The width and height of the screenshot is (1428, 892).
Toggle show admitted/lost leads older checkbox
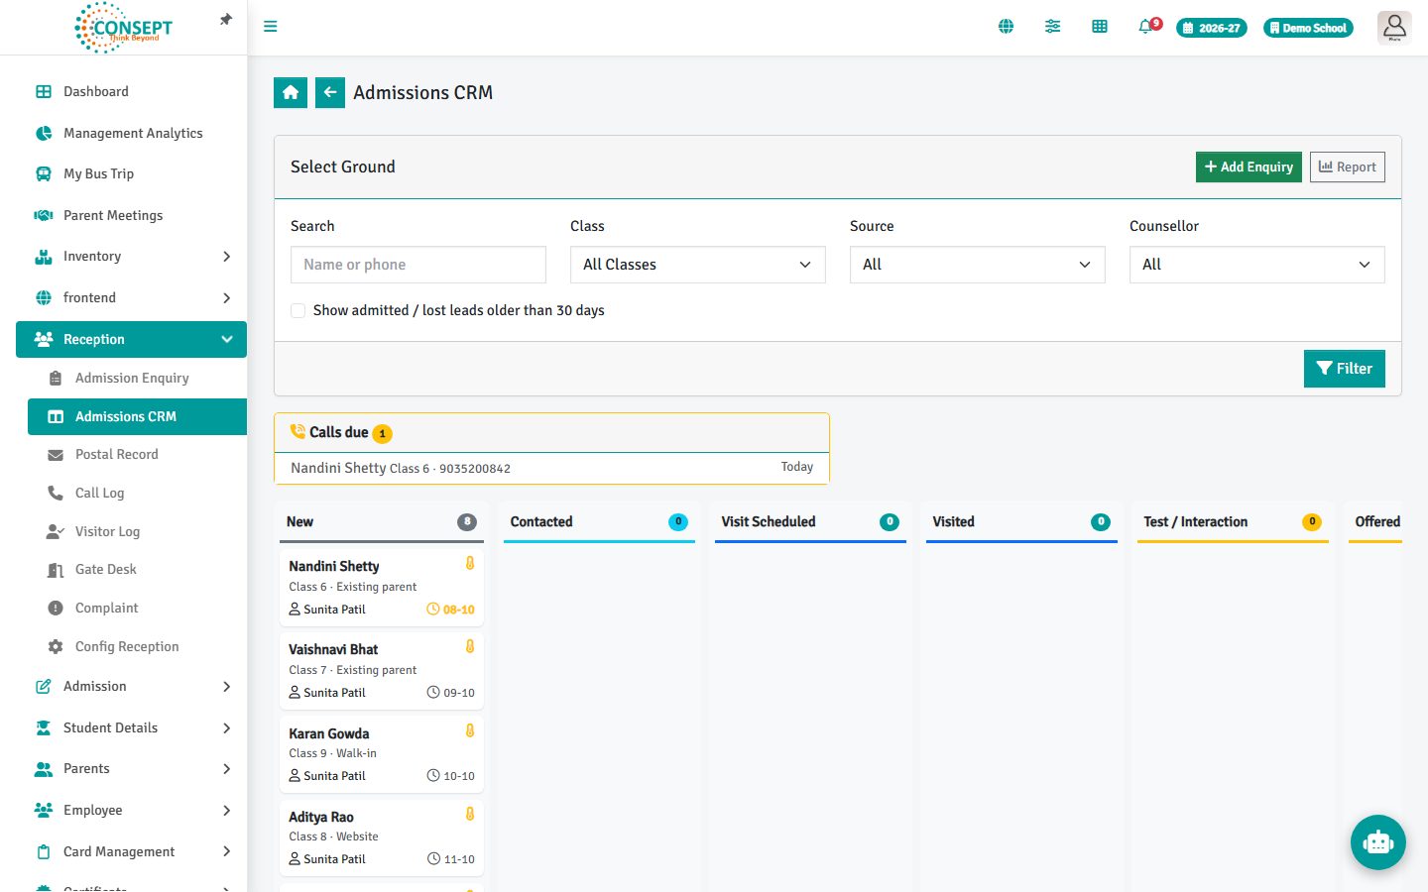297,310
